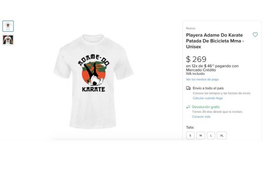
Task: Click "Calcular cuándo llega" link
Action: (x=207, y=98)
